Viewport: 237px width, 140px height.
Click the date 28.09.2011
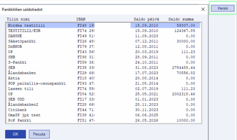[x=146, y=57]
